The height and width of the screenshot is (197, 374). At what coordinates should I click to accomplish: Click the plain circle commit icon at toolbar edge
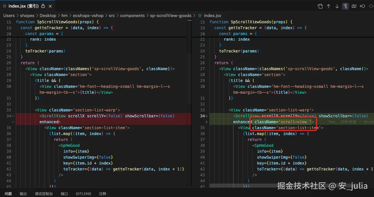371,6
